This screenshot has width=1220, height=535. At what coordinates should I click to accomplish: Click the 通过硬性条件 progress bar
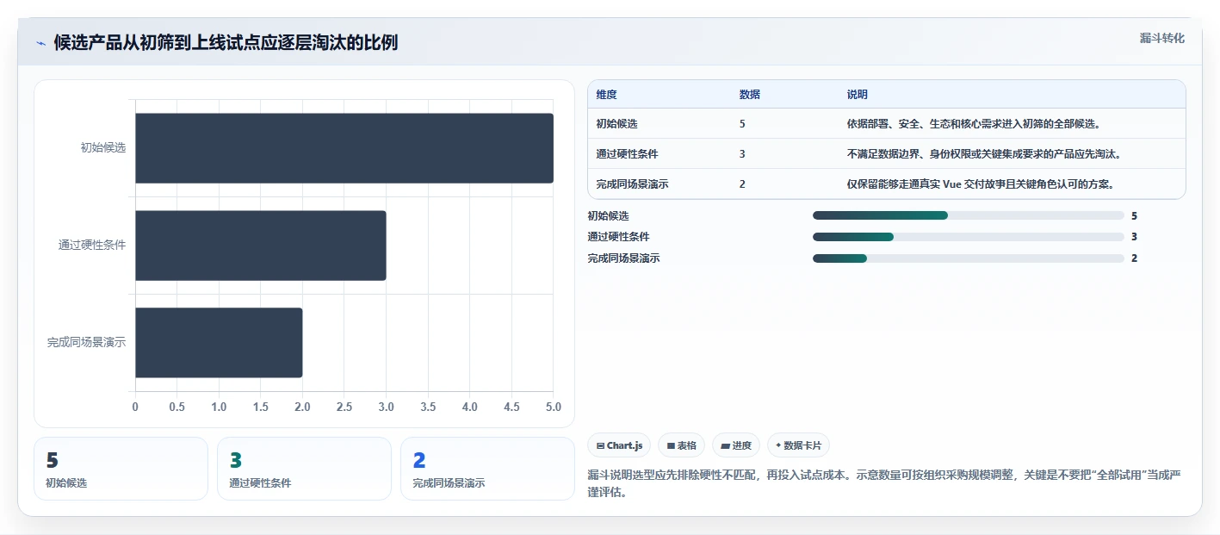click(969, 237)
